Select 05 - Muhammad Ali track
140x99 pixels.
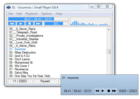point(21,63)
